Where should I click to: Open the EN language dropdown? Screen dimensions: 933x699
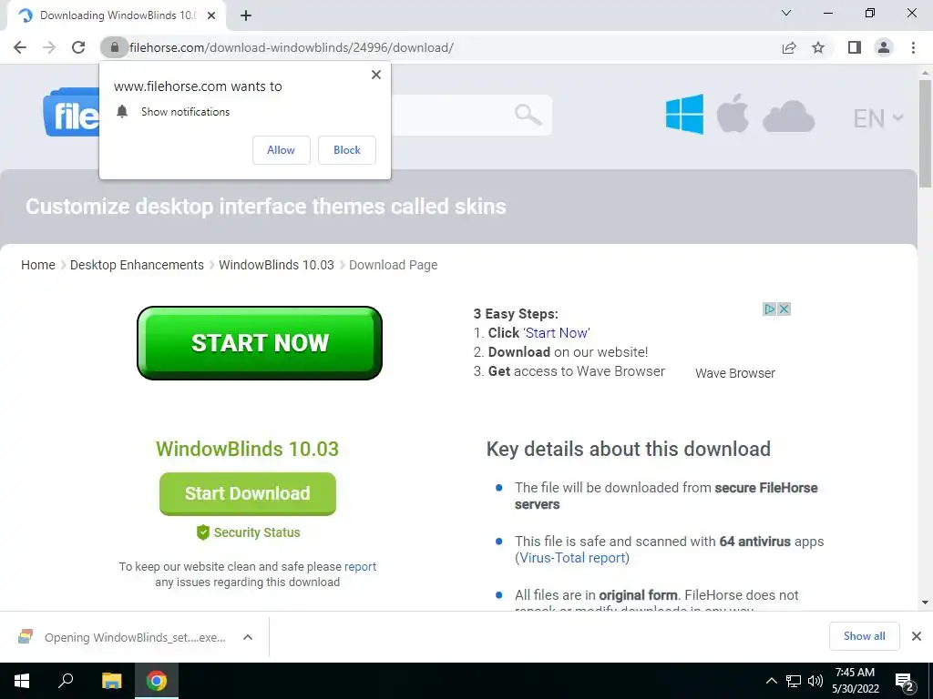pos(878,118)
